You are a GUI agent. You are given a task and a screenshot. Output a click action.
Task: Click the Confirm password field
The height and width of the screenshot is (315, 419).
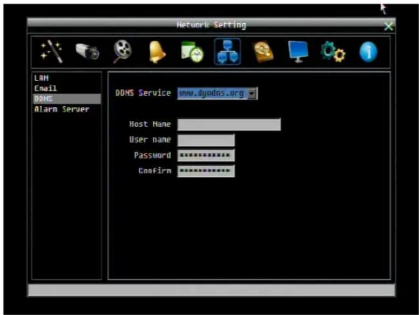point(206,171)
